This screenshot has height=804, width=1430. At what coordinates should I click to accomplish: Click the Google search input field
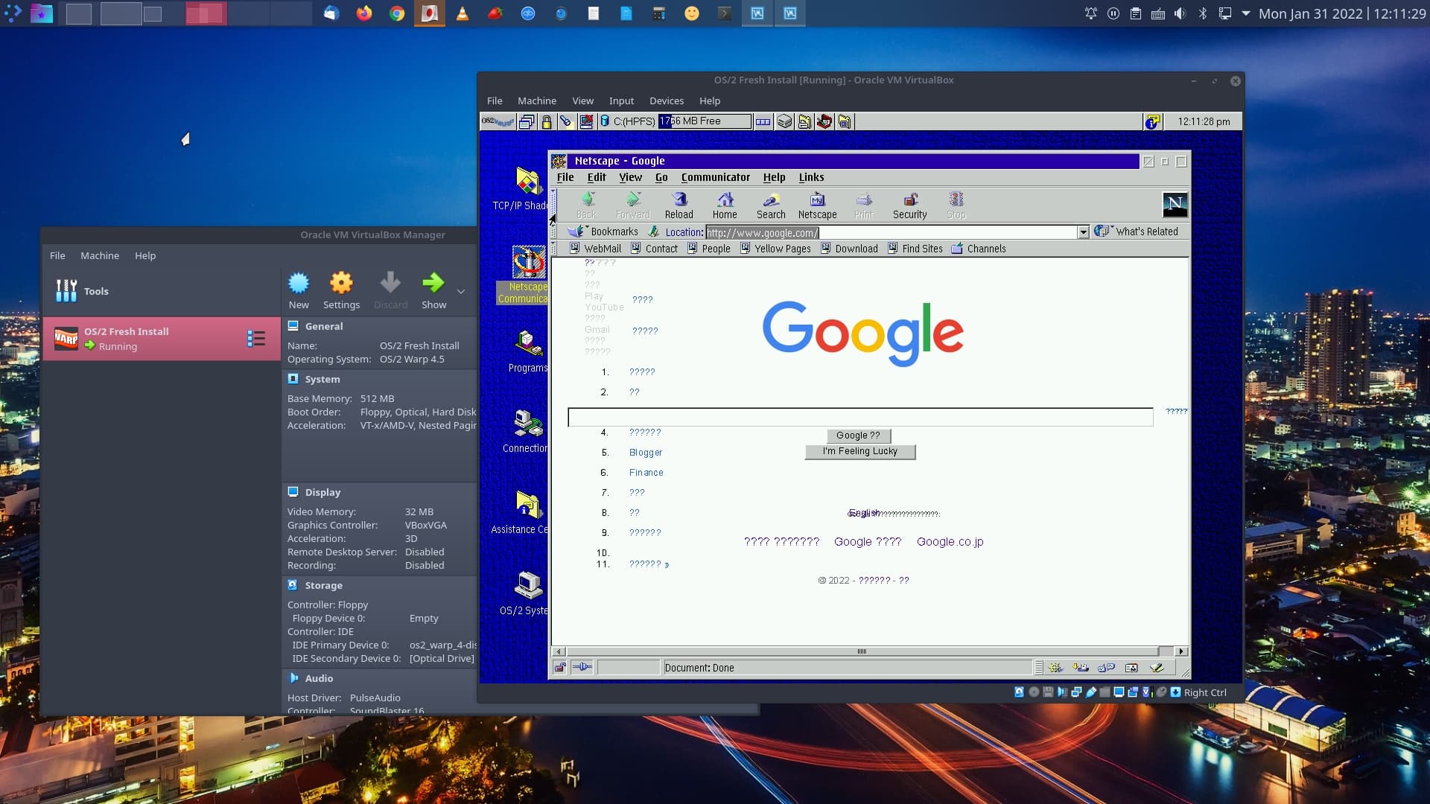(x=859, y=418)
